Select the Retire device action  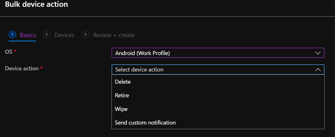click(122, 96)
